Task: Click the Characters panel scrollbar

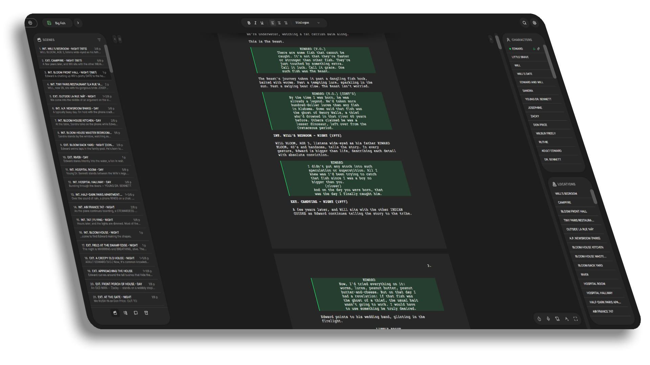Action: [550, 62]
